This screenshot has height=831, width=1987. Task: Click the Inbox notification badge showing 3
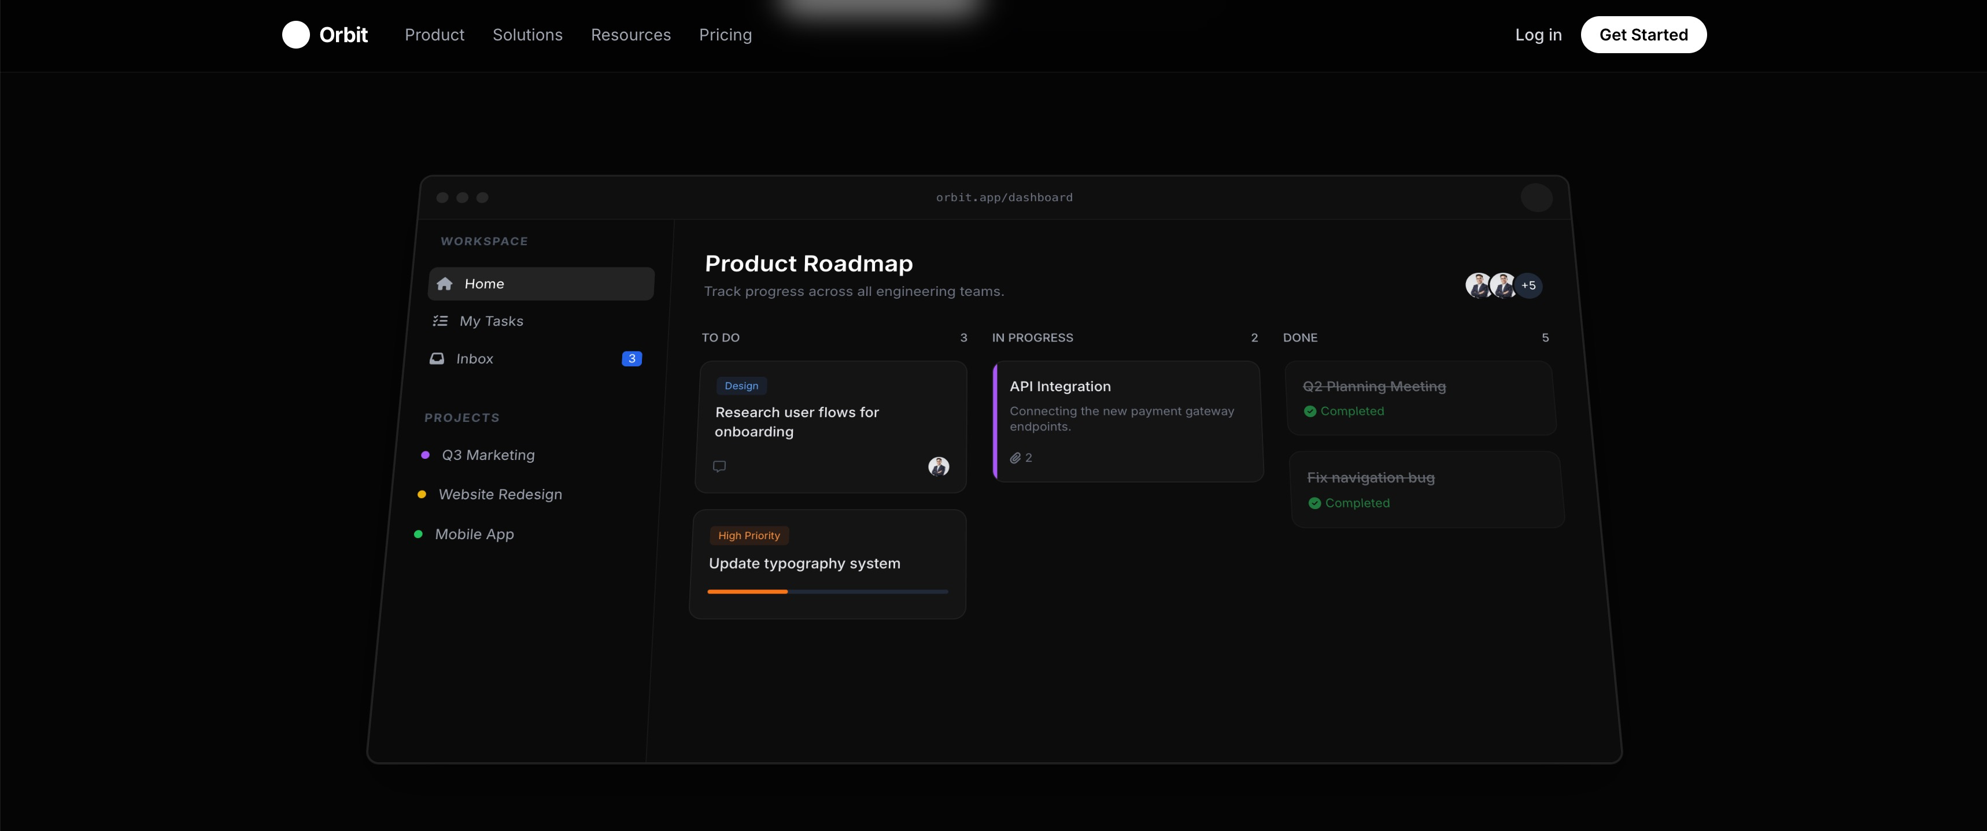(x=631, y=358)
